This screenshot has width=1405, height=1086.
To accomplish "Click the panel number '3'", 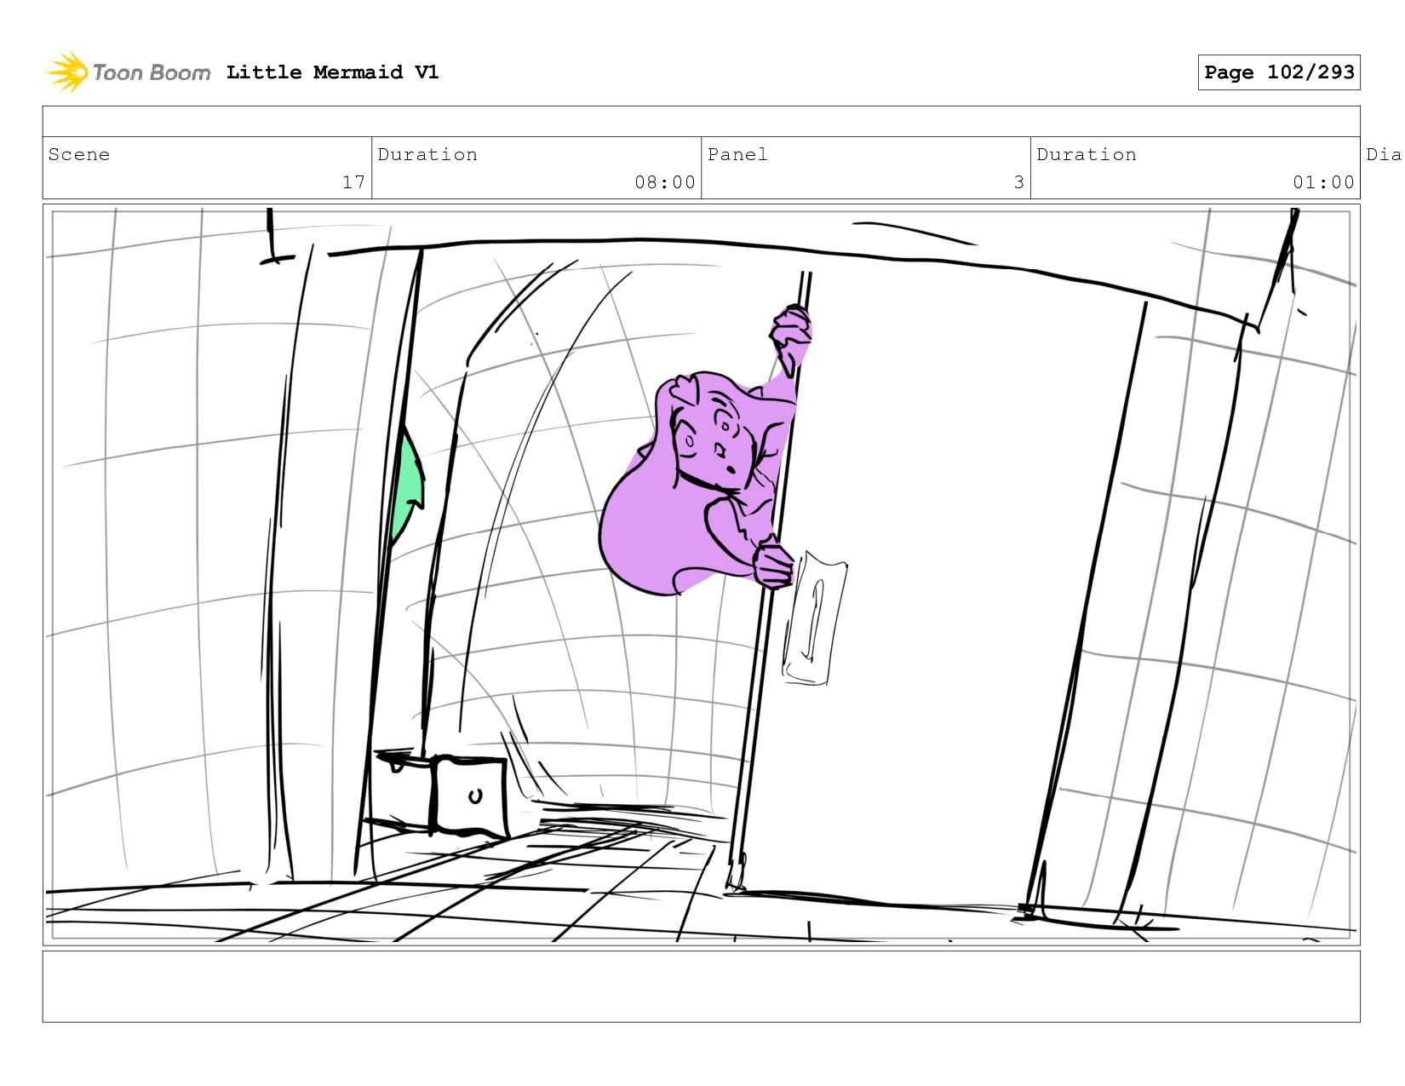I will [x=1018, y=182].
